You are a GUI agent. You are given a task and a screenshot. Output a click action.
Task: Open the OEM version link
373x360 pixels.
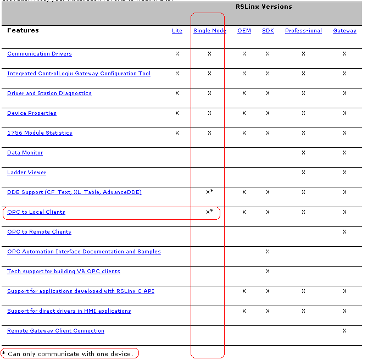244,31
